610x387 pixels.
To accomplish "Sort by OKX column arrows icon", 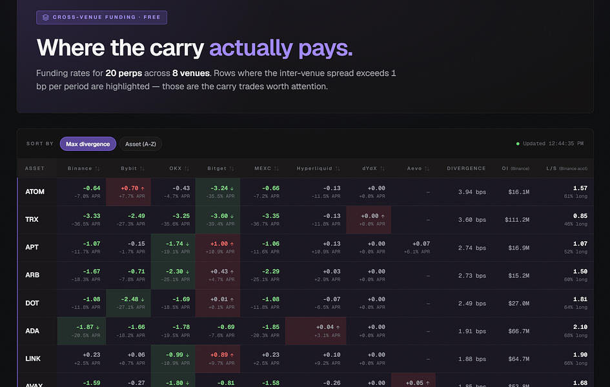I will click(x=187, y=168).
